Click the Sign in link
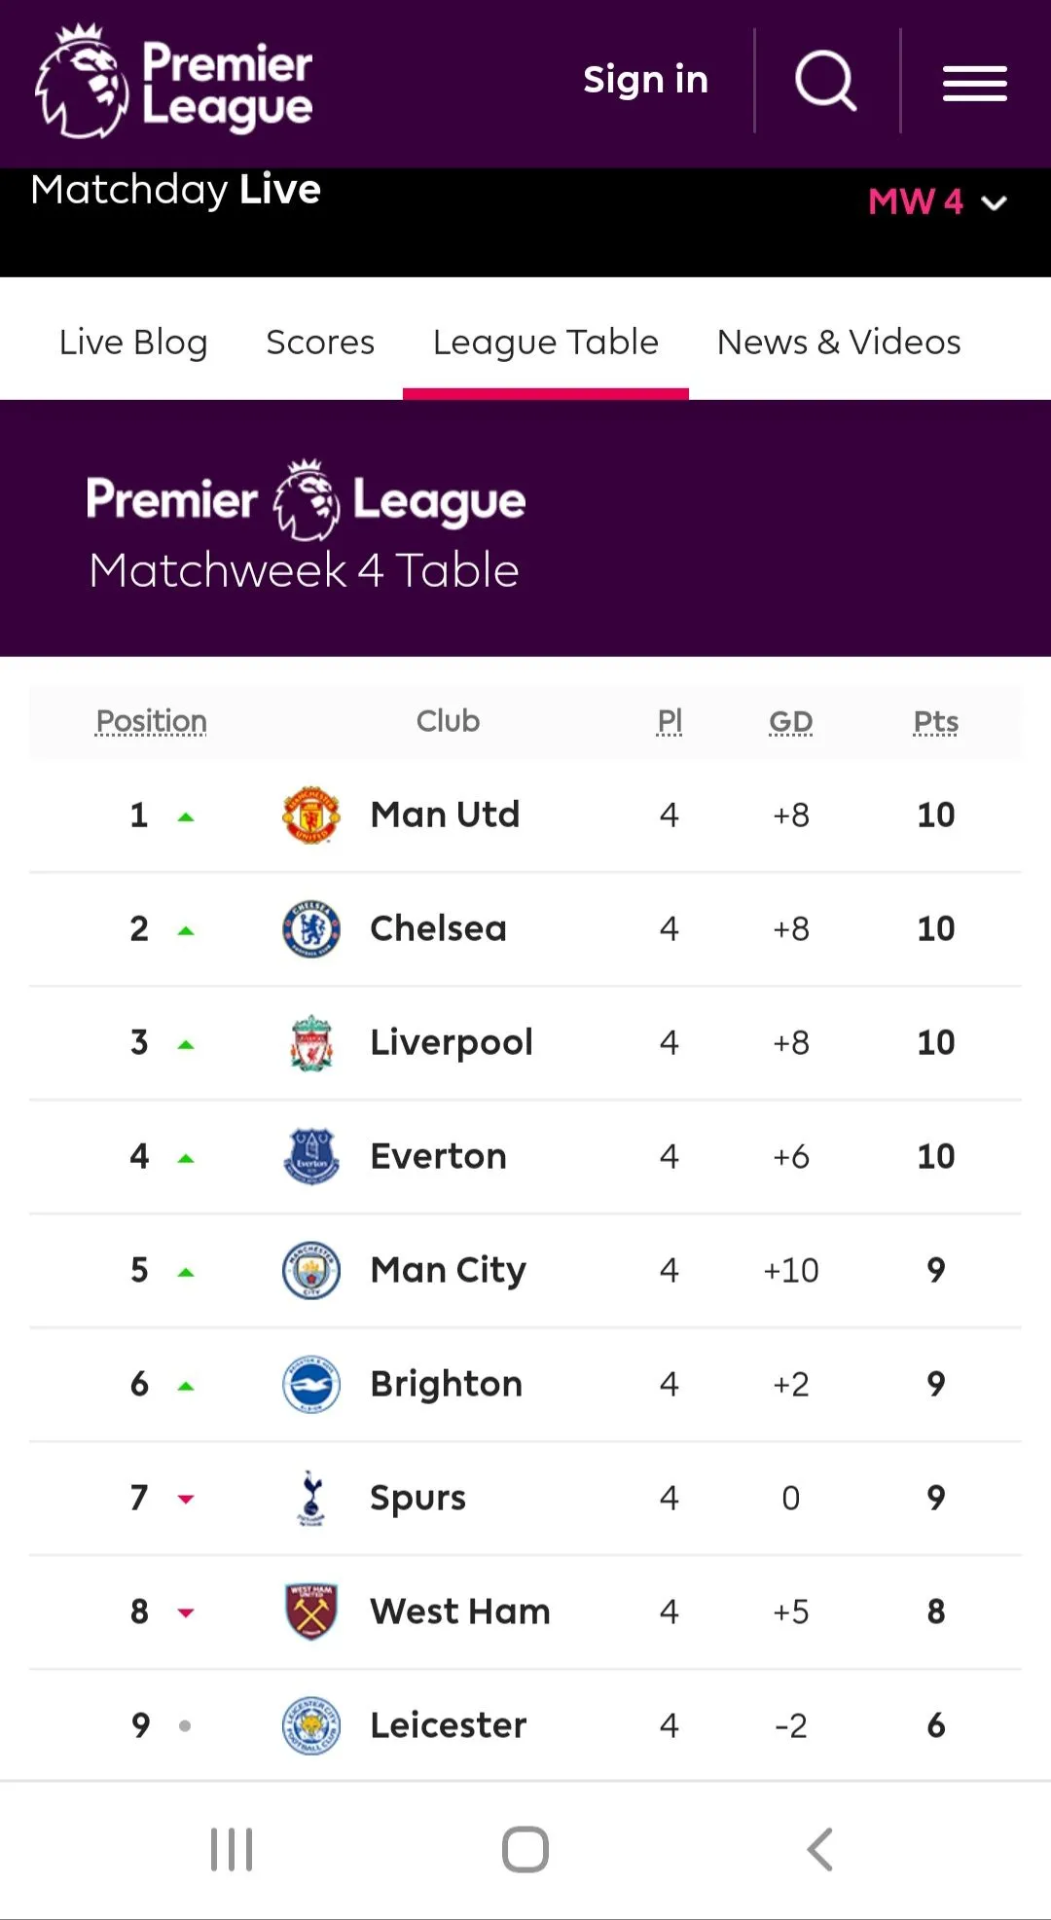Viewport: 1051px width, 1920px height. pos(645,80)
